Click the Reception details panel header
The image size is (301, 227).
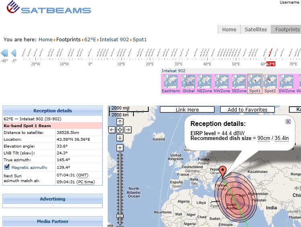53,111
